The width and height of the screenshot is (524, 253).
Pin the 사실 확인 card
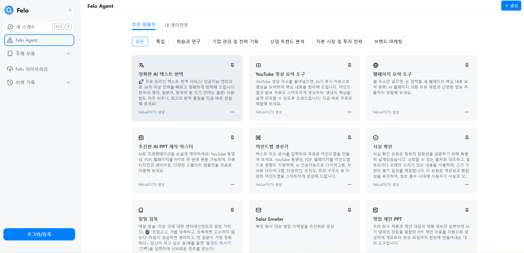click(467, 138)
